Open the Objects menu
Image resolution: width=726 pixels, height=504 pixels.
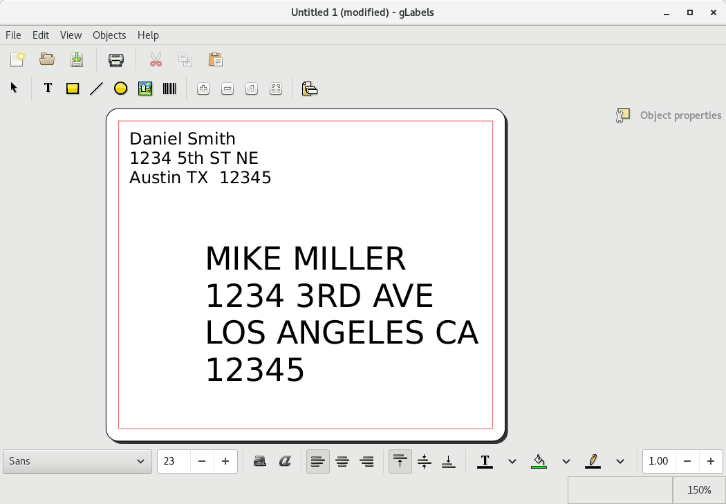click(x=109, y=35)
